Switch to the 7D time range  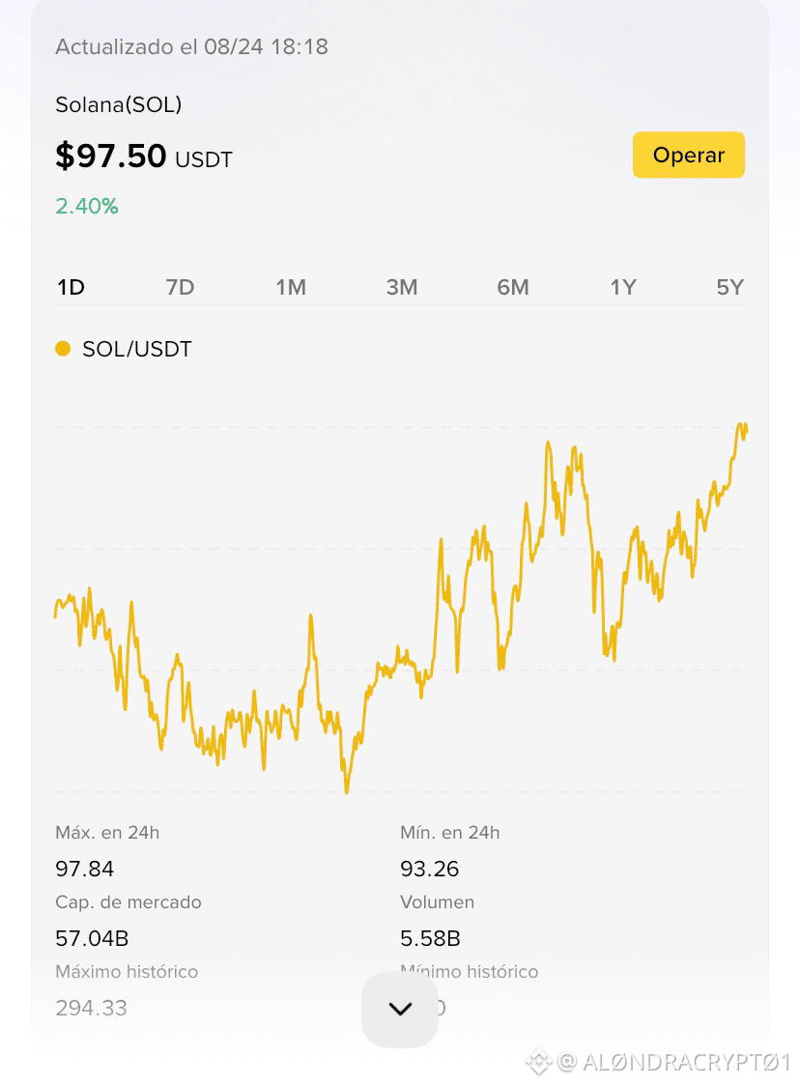coord(180,287)
